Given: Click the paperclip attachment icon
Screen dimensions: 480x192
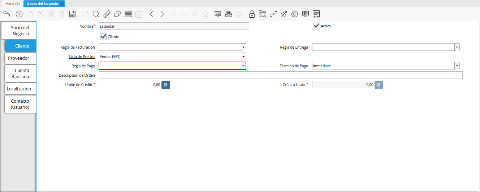Looking at the screenshot, I should pos(107,14).
